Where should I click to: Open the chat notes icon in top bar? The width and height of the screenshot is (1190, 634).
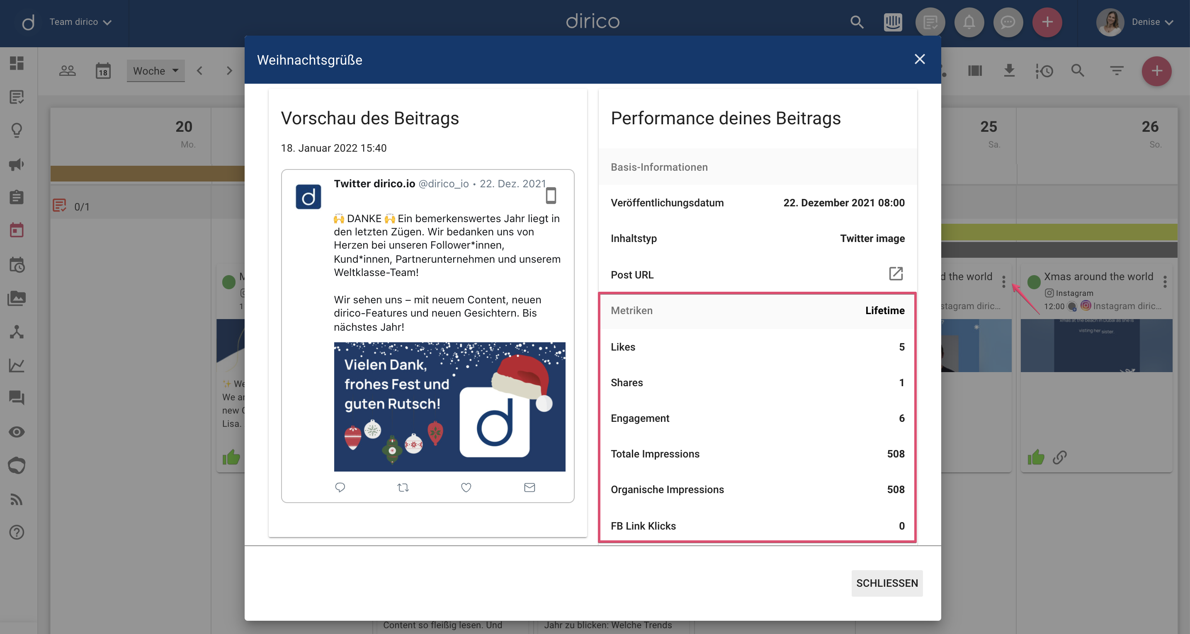tap(930, 22)
